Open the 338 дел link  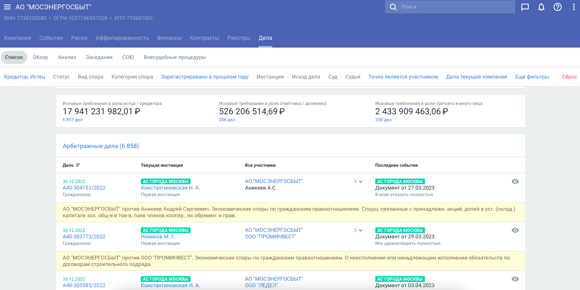tap(383, 120)
